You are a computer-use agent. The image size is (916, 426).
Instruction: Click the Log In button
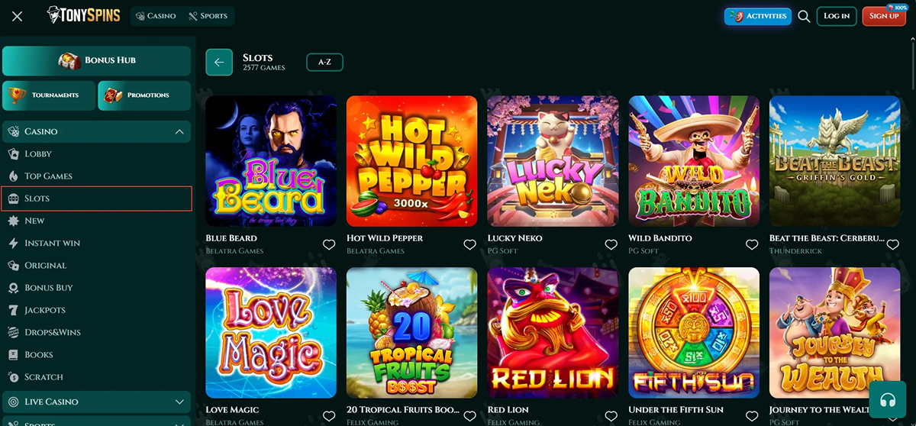coord(837,16)
